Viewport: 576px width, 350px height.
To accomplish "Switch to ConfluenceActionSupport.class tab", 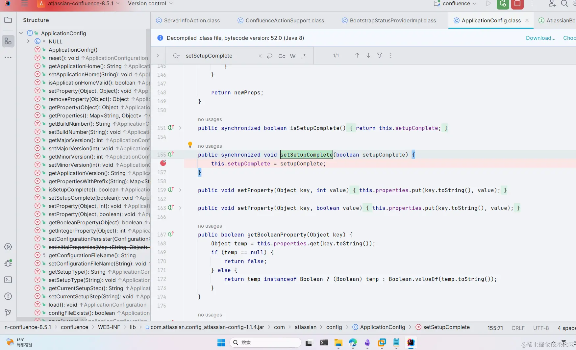I will point(281,20).
